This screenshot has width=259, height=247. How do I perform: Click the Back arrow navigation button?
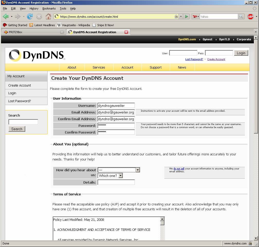tap(6, 17)
